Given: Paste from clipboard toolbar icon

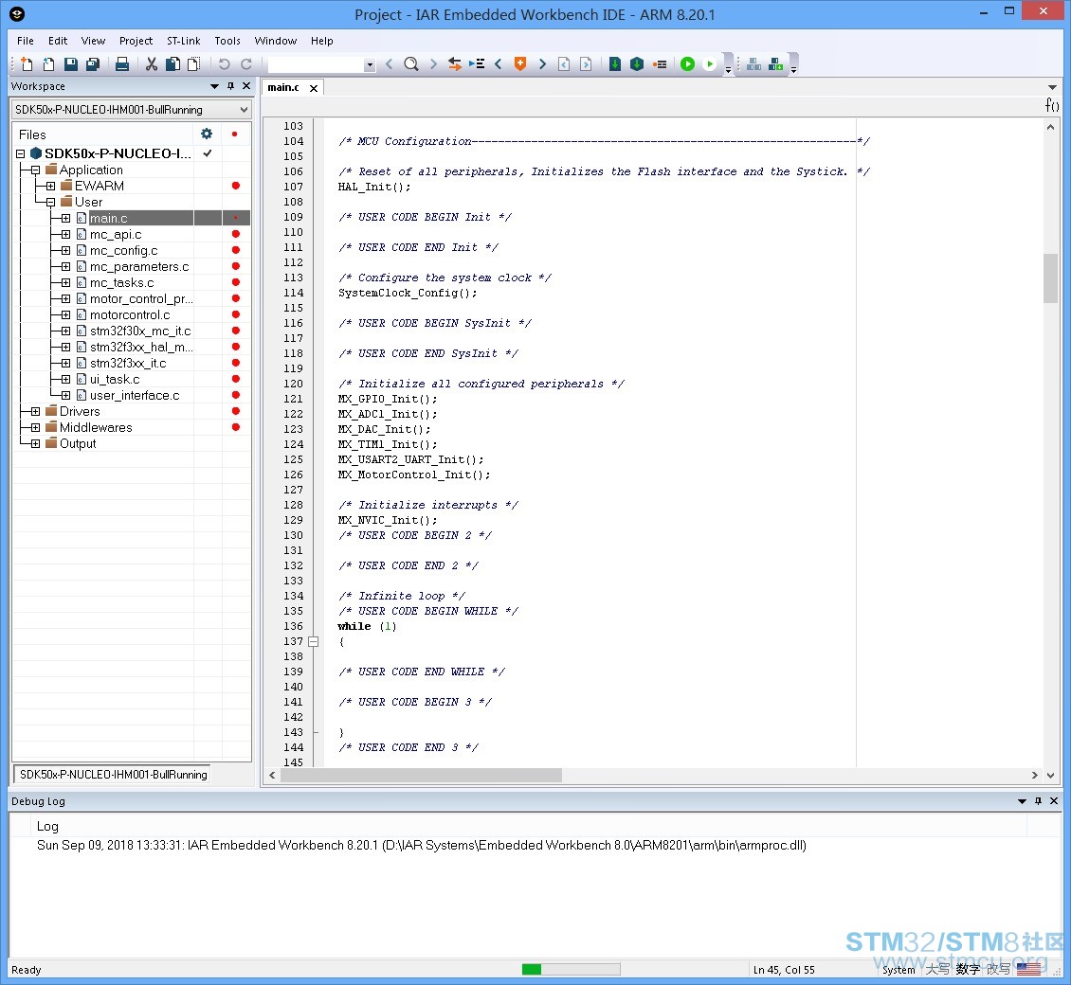Looking at the screenshot, I should click(194, 64).
